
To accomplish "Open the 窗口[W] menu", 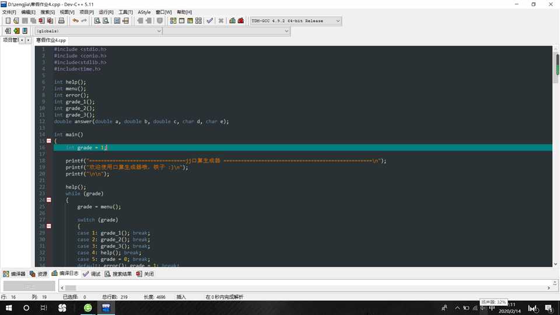I will point(163,12).
